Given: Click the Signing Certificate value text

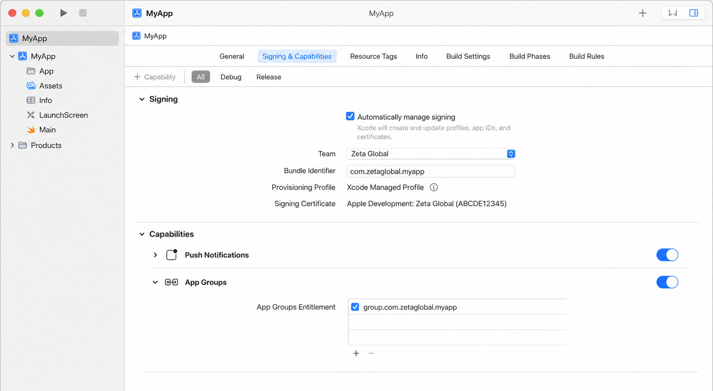Looking at the screenshot, I should click(x=427, y=204).
